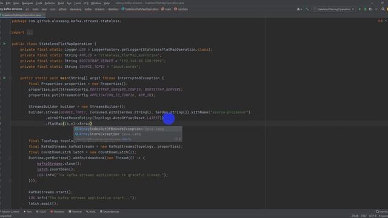
Task: Open the StatelessFilteringOperation run configuration dropdown
Action: coord(334,9)
